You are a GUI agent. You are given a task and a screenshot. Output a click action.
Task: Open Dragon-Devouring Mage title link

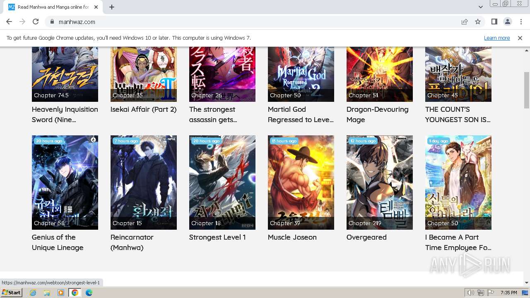pyautogui.click(x=378, y=115)
